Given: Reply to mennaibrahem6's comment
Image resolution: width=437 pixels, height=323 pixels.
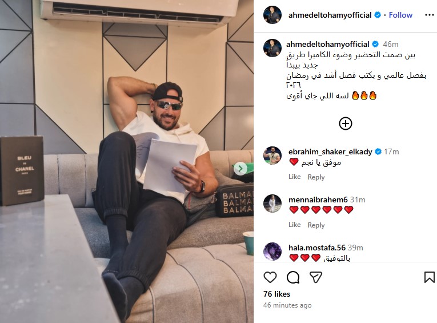Looking at the screenshot, I should [x=316, y=225].
